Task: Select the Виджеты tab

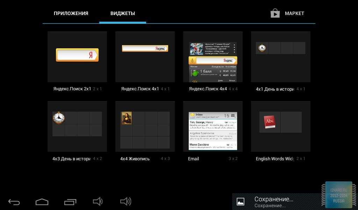Action: coord(123,13)
